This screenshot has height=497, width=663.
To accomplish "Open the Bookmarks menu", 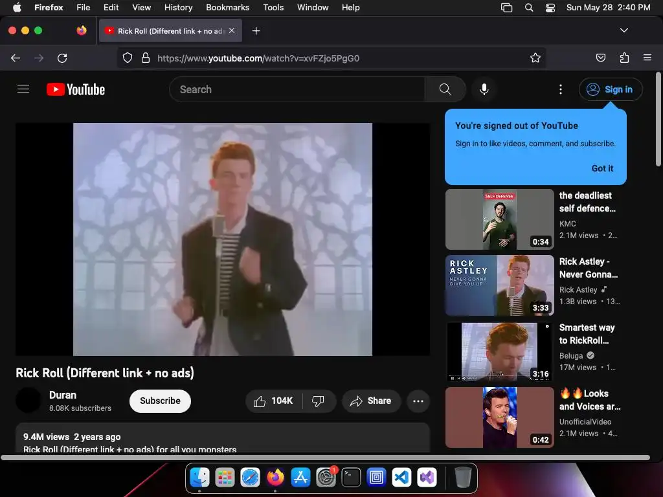I will (x=227, y=8).
